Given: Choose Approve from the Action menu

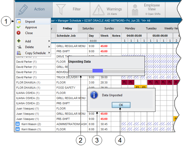Looking at the screenshot, I should click(33, 27).
